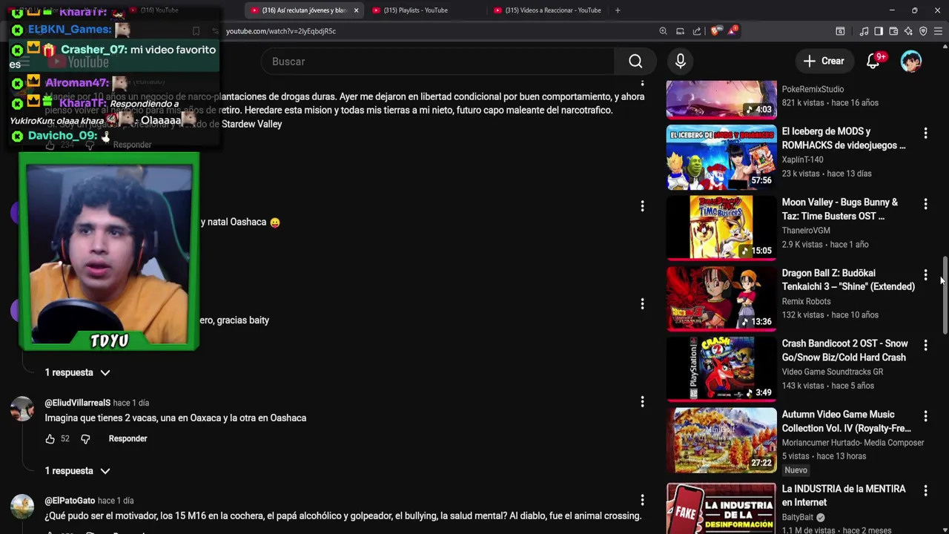949x534 pixels.
Task: Open 'Dragon Ball Z: Budōkai Tenkaichi 3' video title
Action: pos(848,280)
